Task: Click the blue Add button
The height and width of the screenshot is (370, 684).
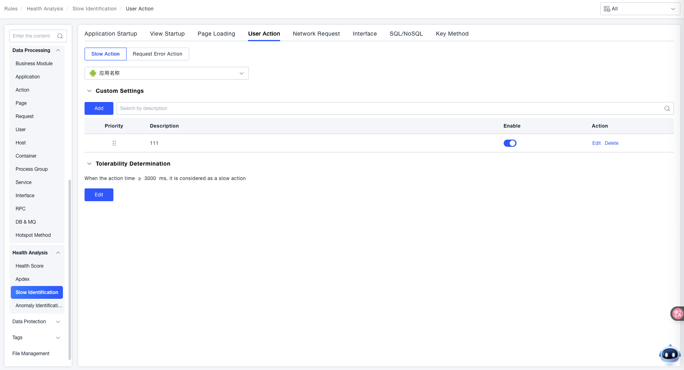Action: 99,108
